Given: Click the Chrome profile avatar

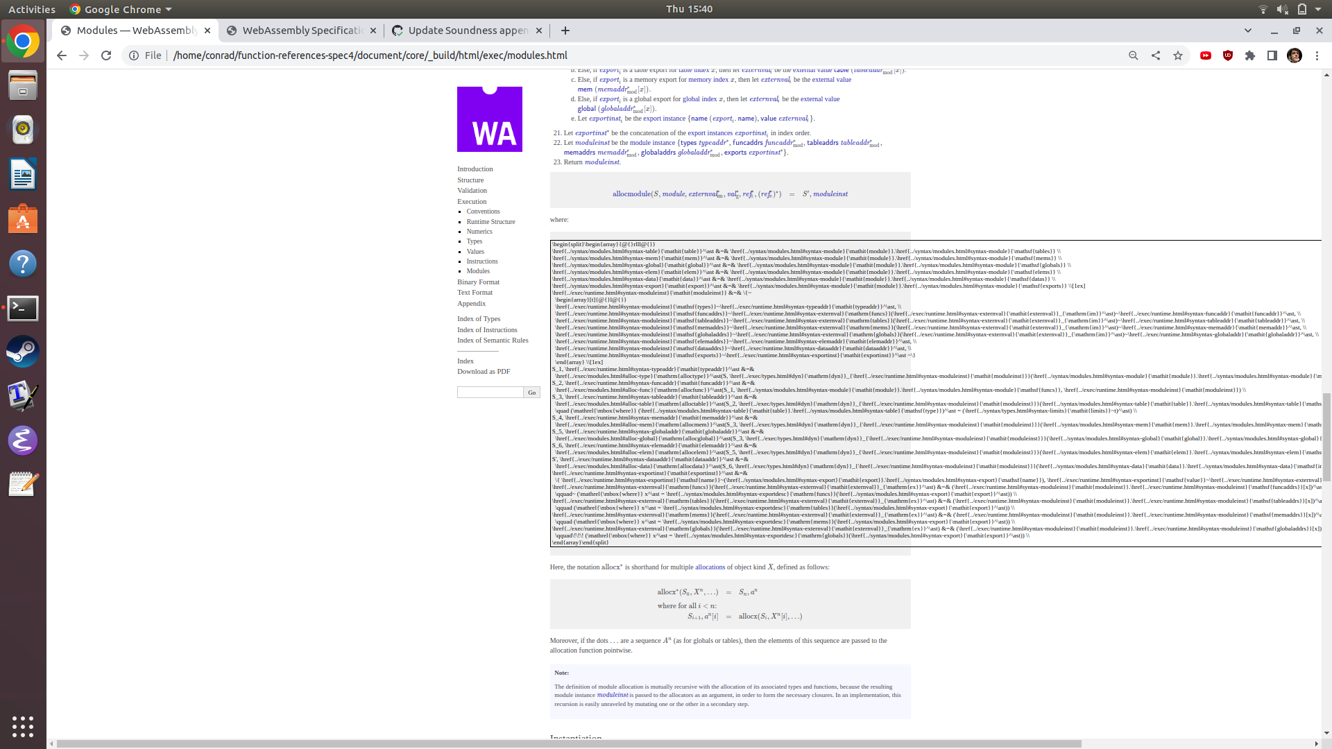Looking at the screenshot, I should tap(1295, 55).
